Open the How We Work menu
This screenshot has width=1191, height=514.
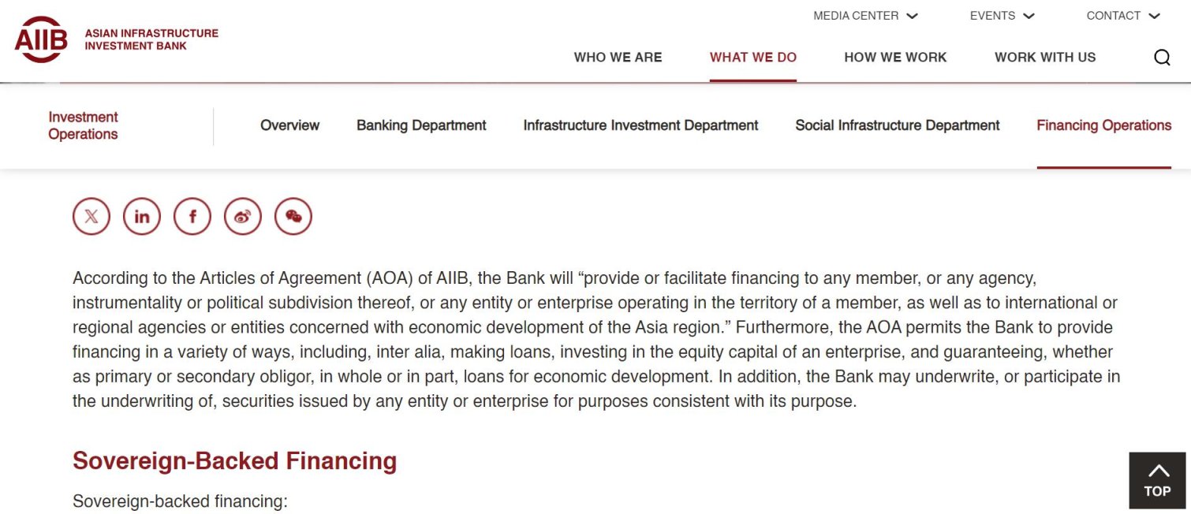895,58
